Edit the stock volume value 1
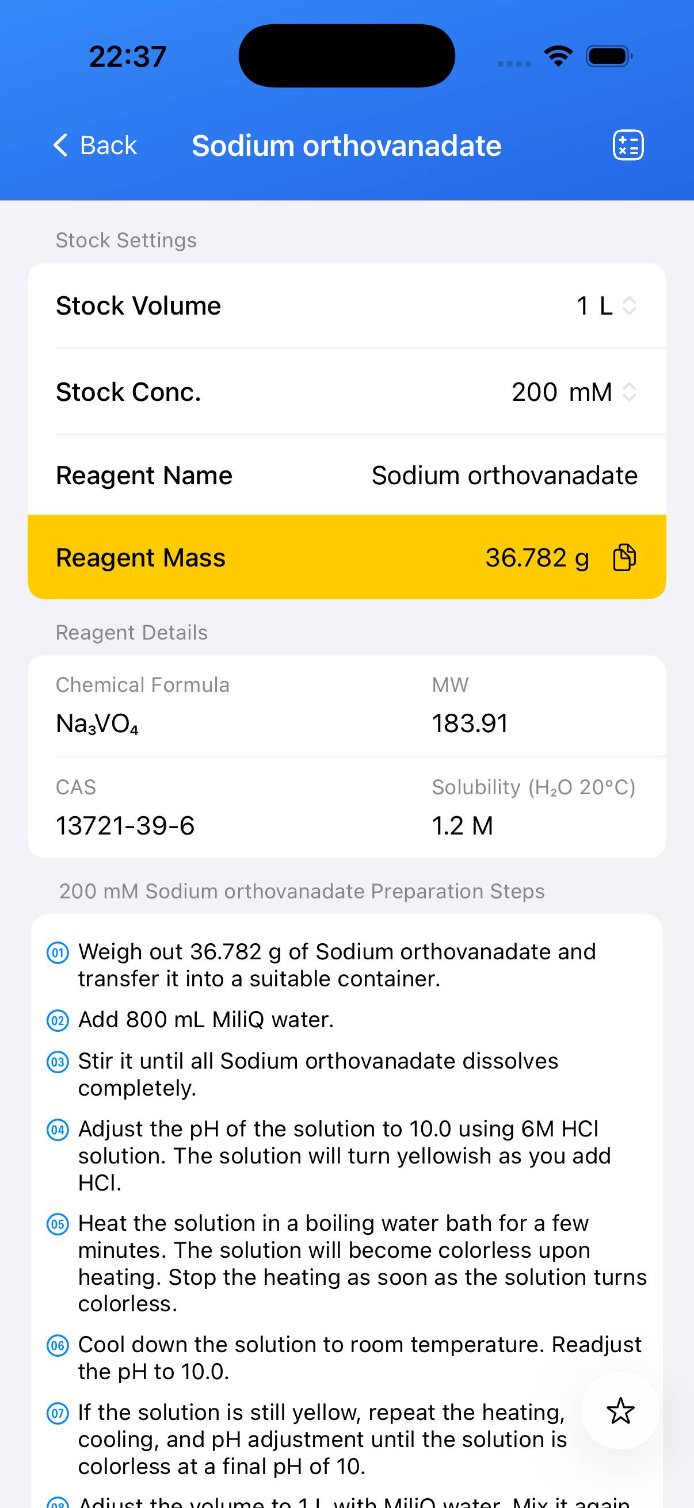The image size is (694, 1508). tap(582, 305)
